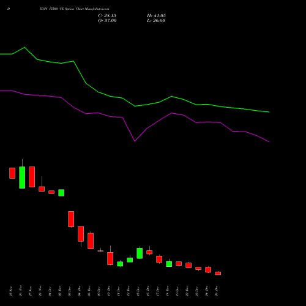
Task: Select the 12 Dec date label
Action: click(x=129, y=291)
